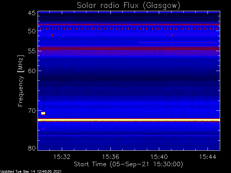The height and width of the screenshot is (173, 231).
Task: Click the plot title Solar radio Flux (Glasgow)
Action: [128, 6]
